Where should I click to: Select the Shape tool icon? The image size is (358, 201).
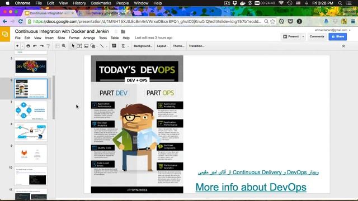pyautogui.click(x=93, y=46)
